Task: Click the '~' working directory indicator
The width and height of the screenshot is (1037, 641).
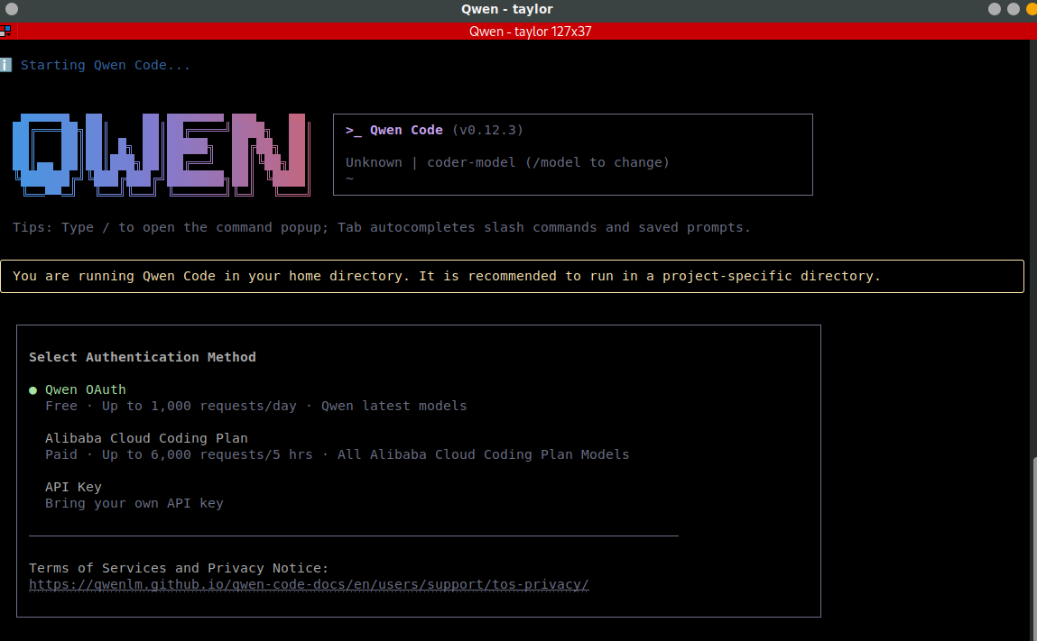Action: 349,179
